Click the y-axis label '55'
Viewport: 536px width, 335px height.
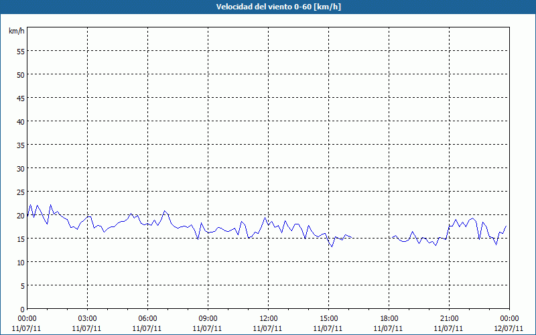point(21,52)
